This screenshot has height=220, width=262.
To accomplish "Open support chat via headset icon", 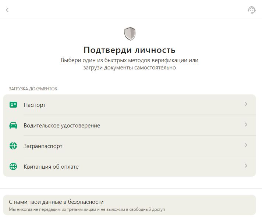I will tap(251, 10).
